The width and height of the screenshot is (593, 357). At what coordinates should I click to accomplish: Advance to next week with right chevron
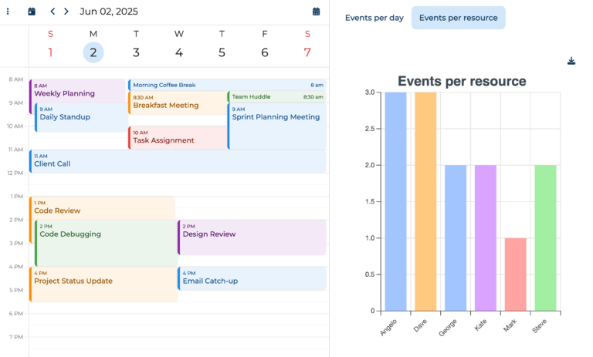(x=66, y=12)
